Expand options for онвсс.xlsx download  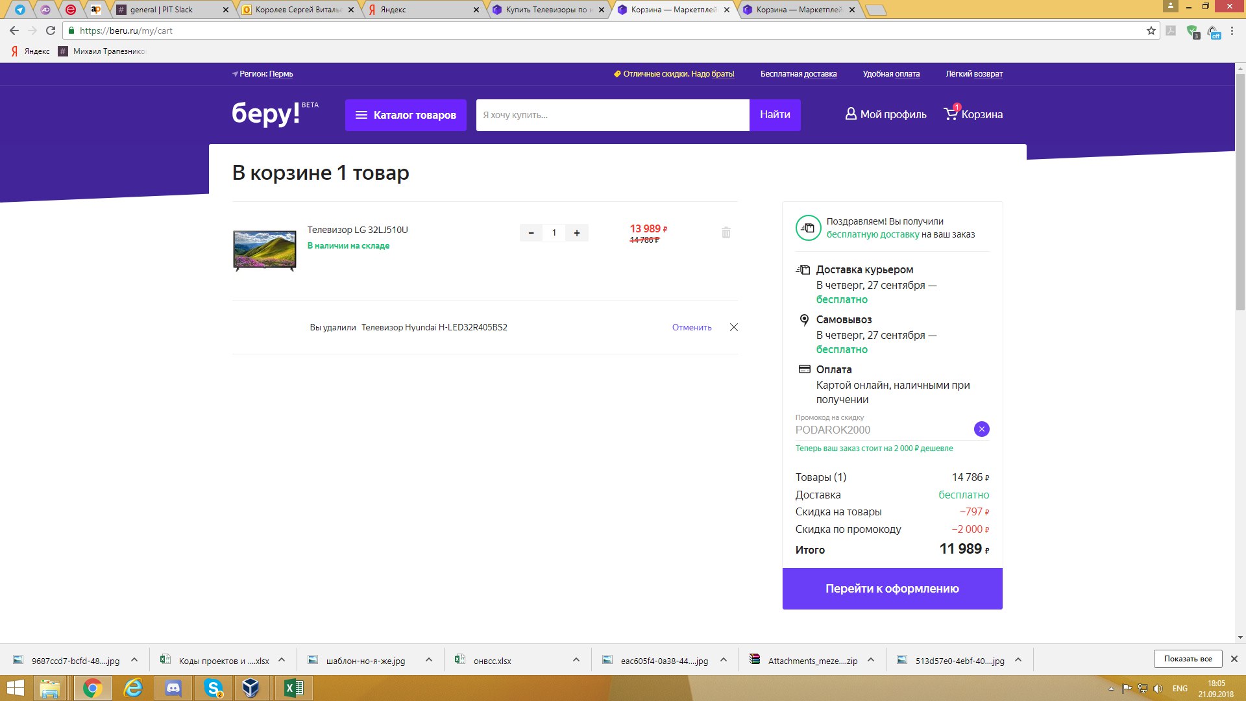[576, 660]
